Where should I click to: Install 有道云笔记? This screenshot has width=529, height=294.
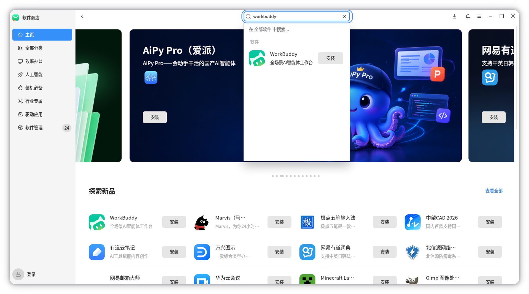[x=174, y=252]
